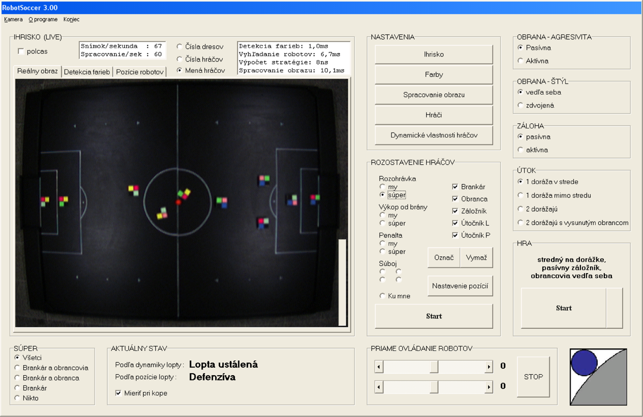Click the narrow button beside HRA Start
Screen dimensions: 643x417
click(614, 308)
